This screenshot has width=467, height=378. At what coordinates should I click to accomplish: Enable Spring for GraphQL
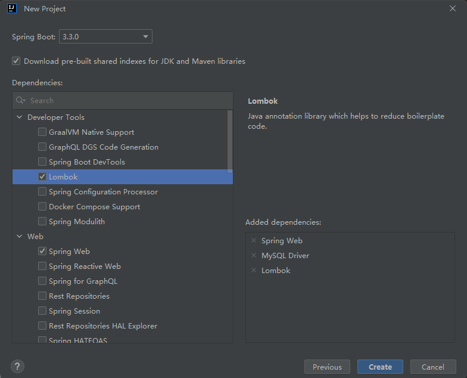pyautogui.click(x=42, y=281)
